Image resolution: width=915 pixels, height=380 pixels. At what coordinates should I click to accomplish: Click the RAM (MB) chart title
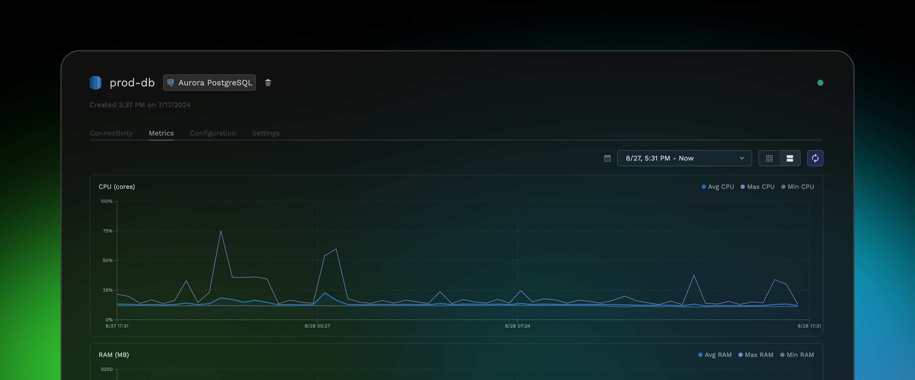[x=114, y=355]
